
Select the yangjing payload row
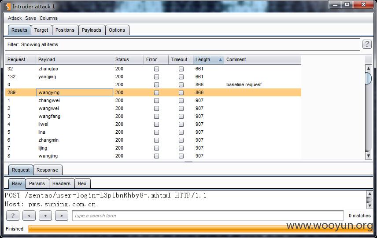click(153, 77)
